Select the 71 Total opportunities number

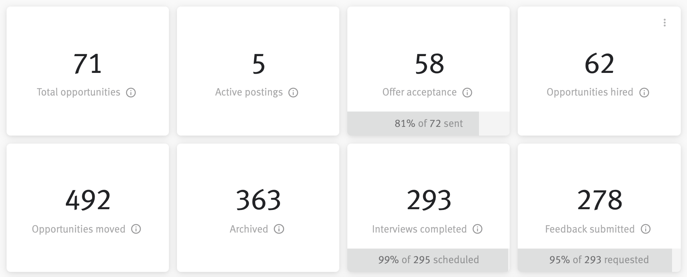pos(88,64)
